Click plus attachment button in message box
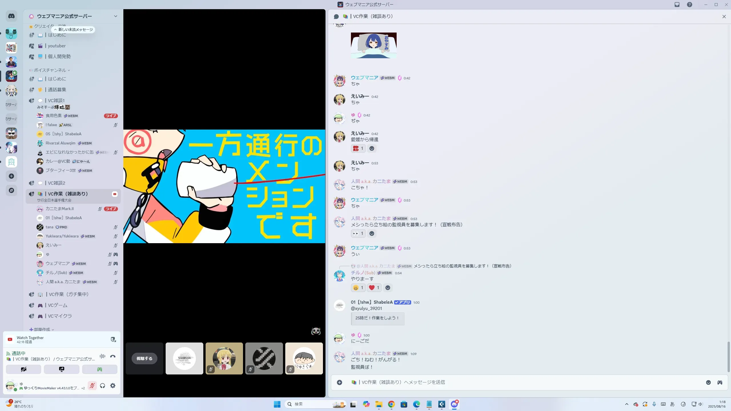 coord(340,382)
